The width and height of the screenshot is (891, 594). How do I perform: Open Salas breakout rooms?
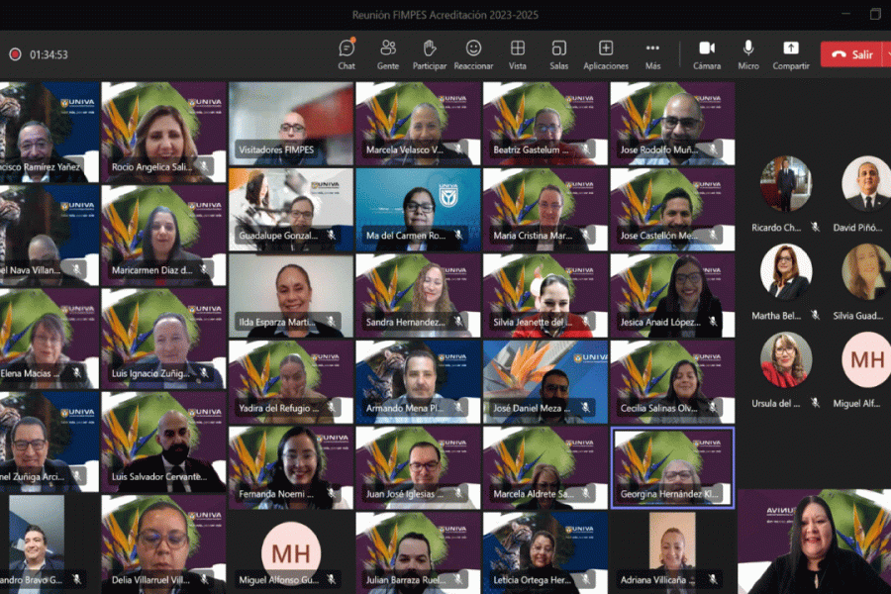tap(559, 53)
